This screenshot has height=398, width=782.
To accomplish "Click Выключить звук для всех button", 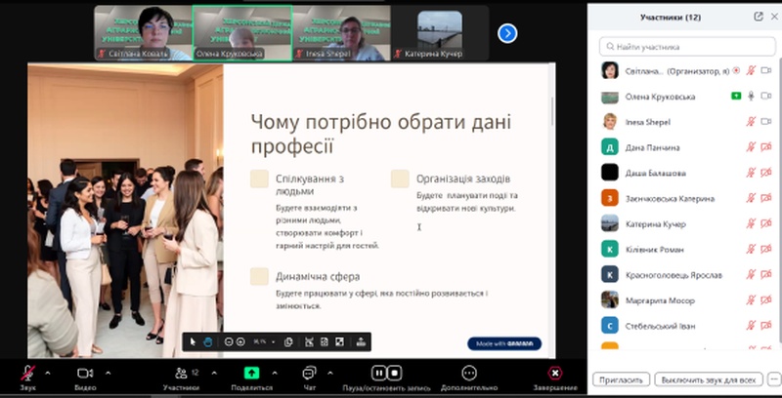I will [708, 379].
